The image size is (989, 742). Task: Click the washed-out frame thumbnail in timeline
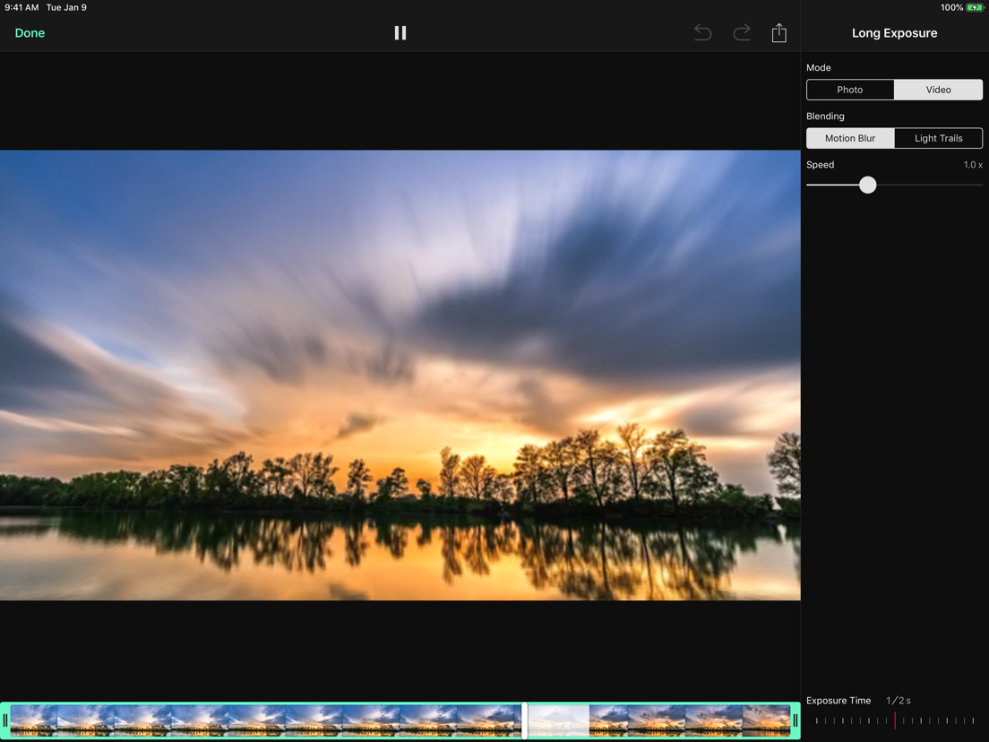point(558,720)
